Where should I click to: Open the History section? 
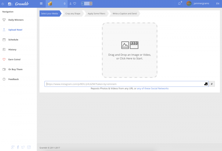[x=12, y=50]
